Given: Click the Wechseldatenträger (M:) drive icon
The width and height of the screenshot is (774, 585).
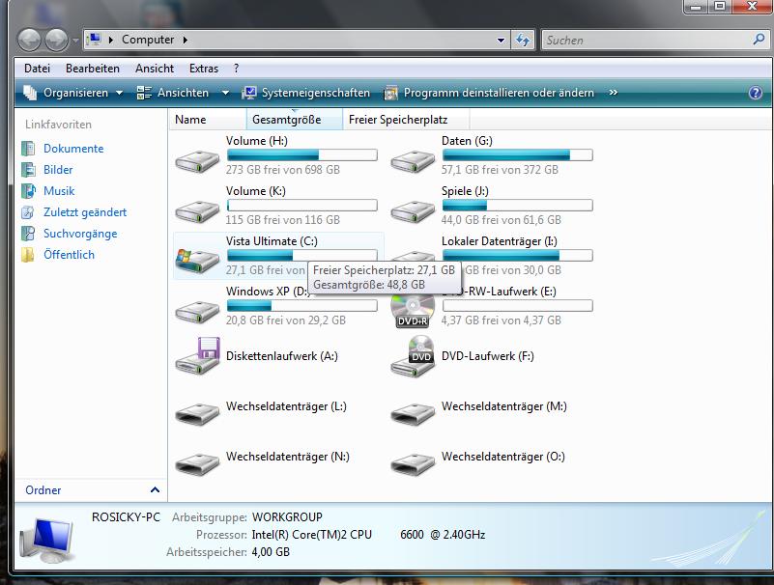Looking at the screenshot, I should pos(413,414).
